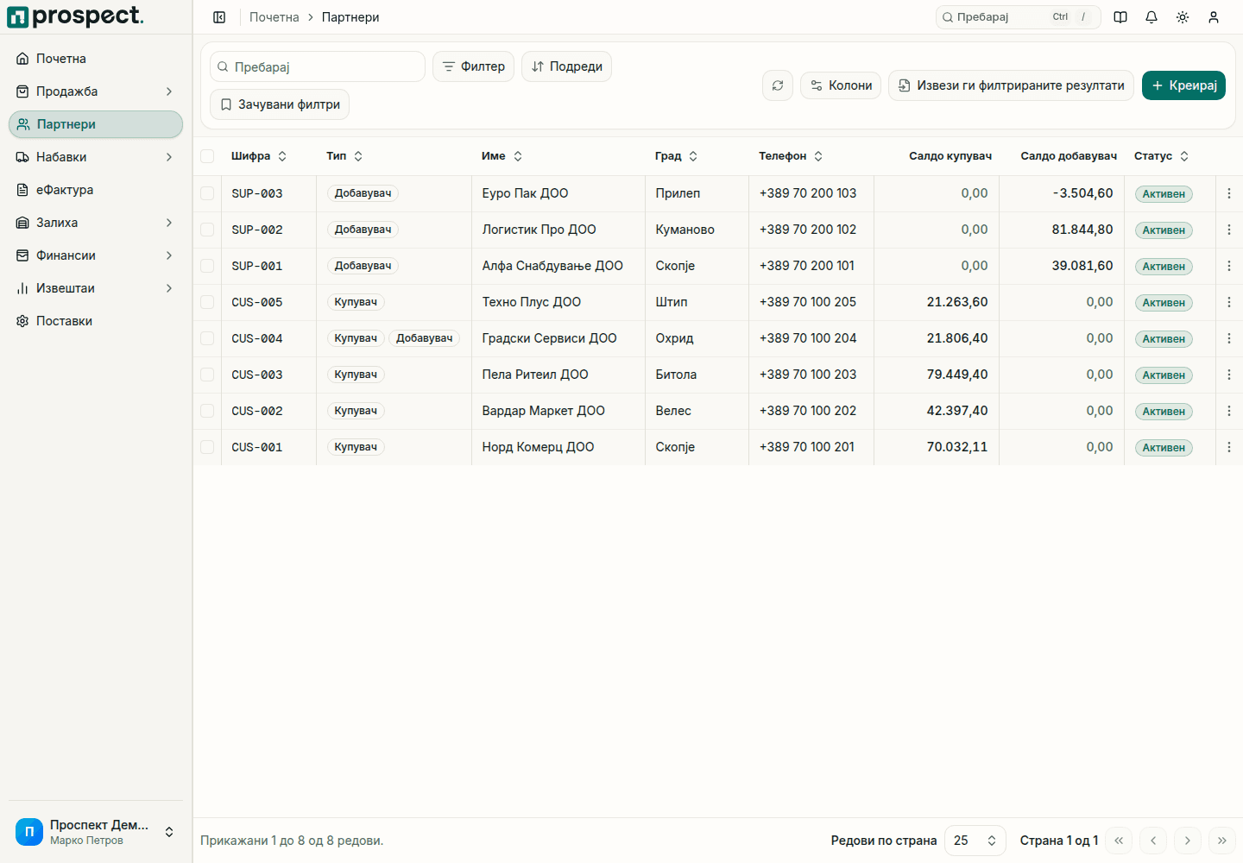Open row actions for CUS-001
Viewport: 1243px width, 863px height.
(1229, 447)
